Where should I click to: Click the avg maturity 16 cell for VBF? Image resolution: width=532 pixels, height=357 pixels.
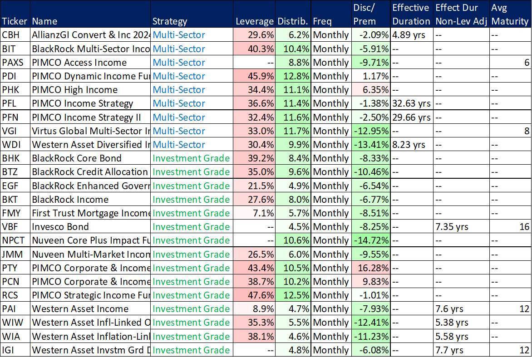pyautogui.click(x=510, y=226)
